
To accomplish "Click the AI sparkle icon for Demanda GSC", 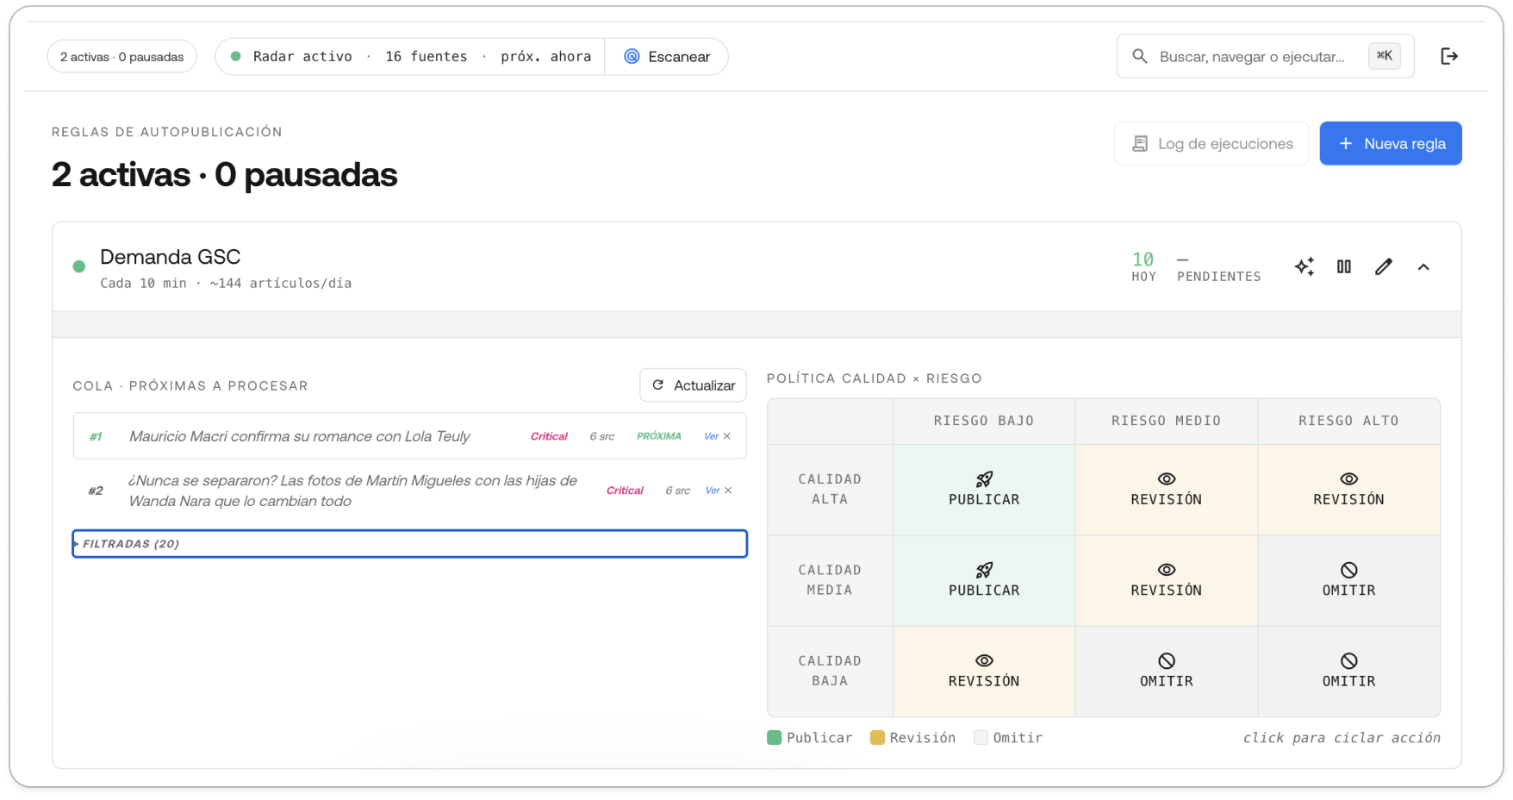I will [1304, 266].
